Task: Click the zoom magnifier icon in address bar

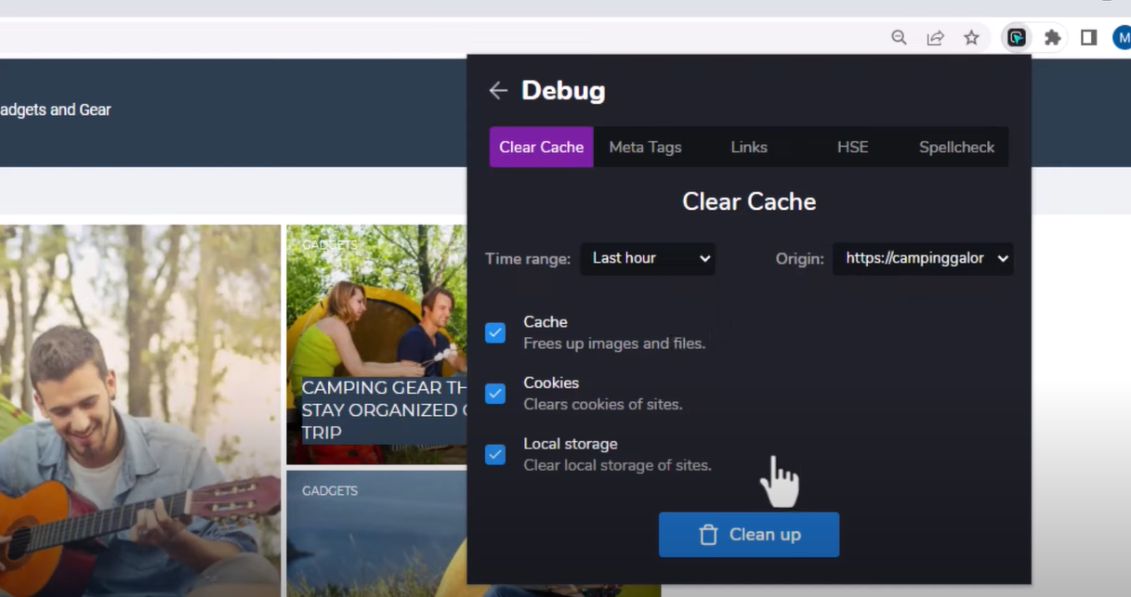Action: point(899,38)
